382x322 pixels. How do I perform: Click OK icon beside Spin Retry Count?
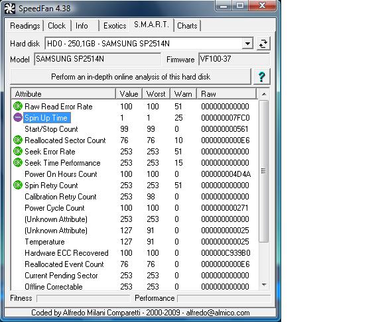click(17, 186)
